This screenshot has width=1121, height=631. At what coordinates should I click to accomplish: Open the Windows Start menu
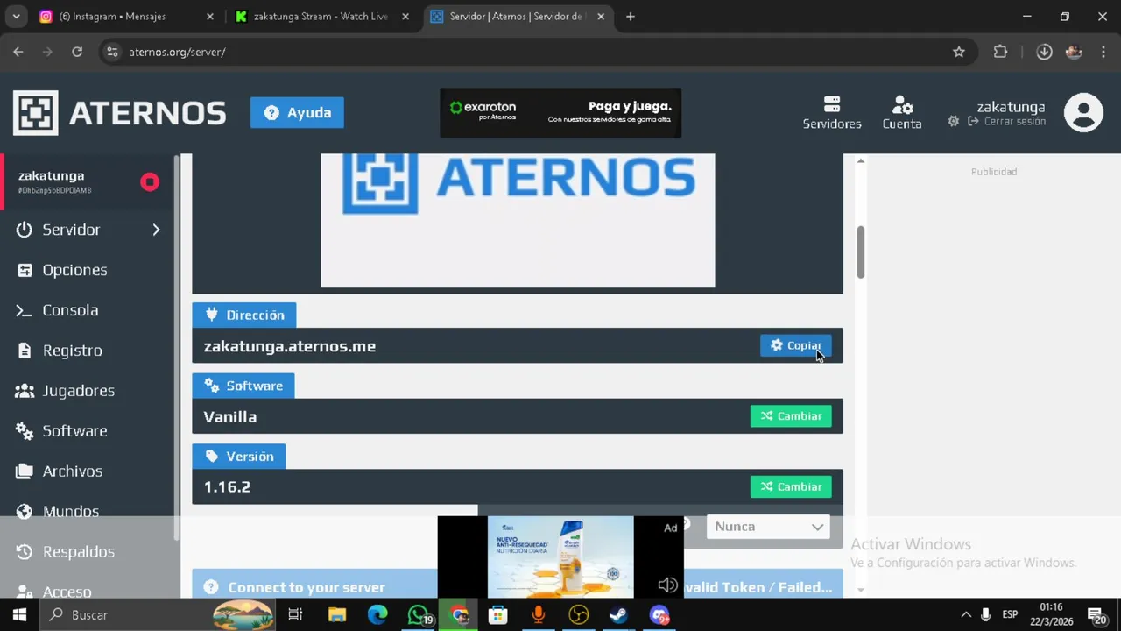[19, 615]
